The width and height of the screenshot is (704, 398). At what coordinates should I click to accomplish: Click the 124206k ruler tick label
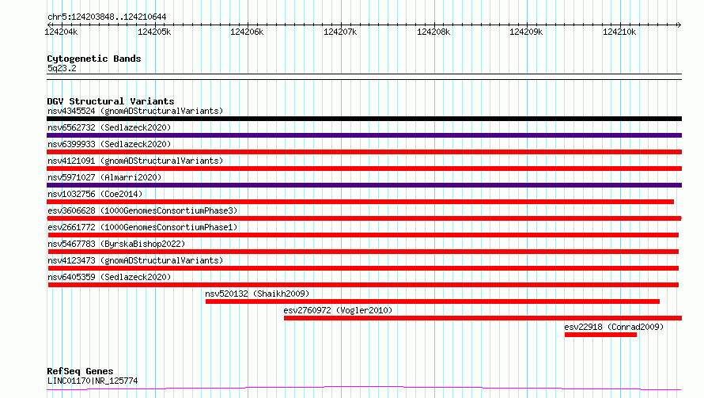(247, 32)
